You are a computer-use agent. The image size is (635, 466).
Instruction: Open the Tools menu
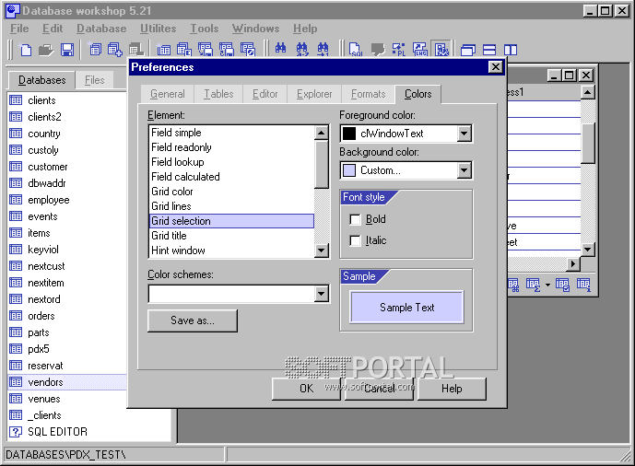(x=204, y=29)
